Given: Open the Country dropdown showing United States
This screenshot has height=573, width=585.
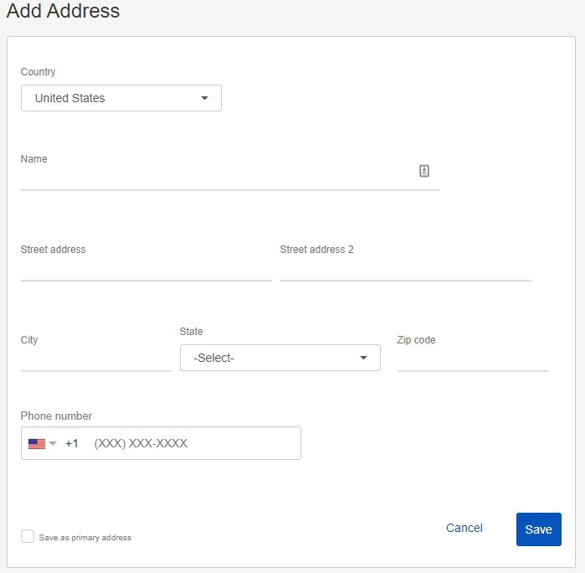Looking at the screenshot, I should click(x=121, y=98).
